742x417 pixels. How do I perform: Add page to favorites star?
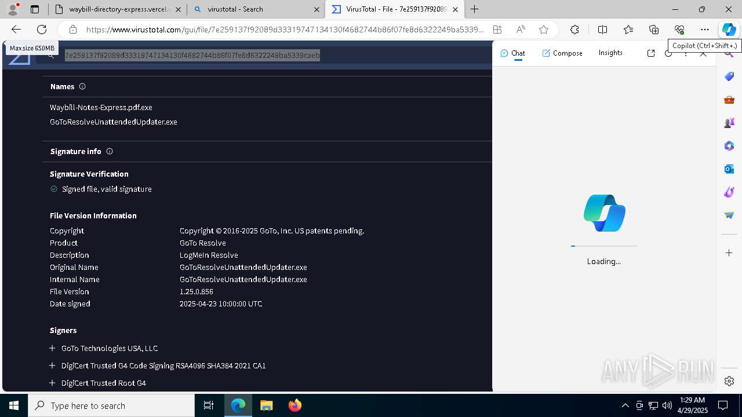(x=543, y=30)
